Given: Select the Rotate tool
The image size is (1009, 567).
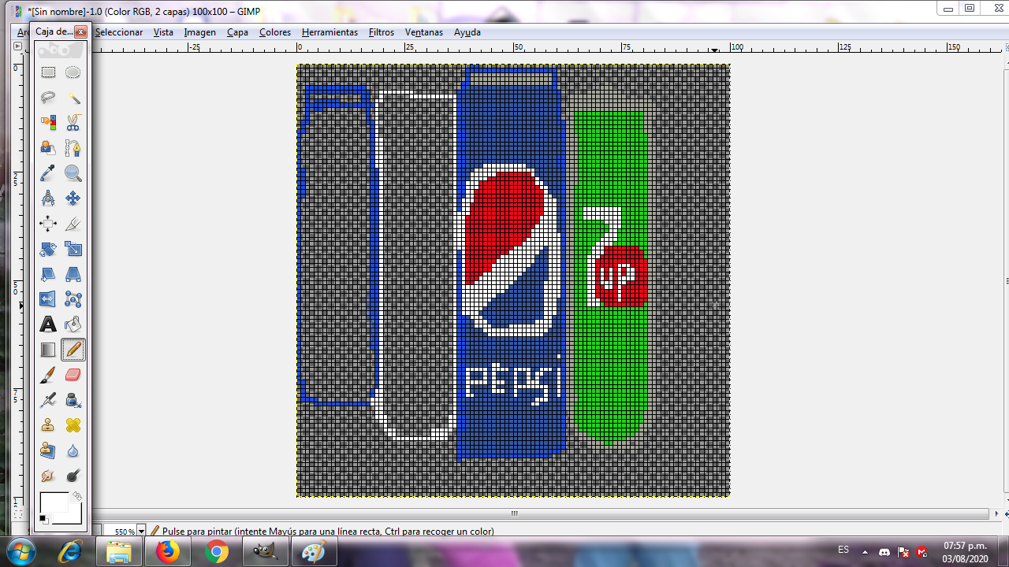Looking at the screenshot, I should [48, 249].
